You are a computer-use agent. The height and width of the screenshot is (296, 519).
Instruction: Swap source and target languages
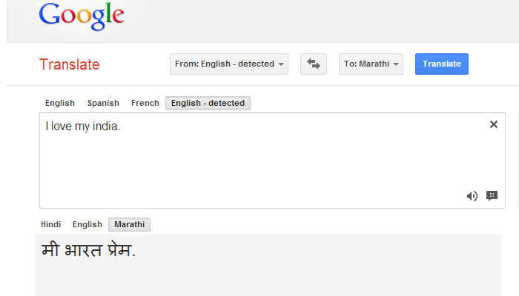[x=313, y=64]
